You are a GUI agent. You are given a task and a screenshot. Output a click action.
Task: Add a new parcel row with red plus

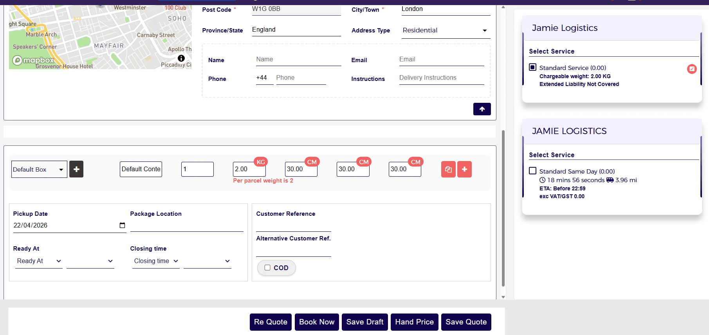(464, 169)
